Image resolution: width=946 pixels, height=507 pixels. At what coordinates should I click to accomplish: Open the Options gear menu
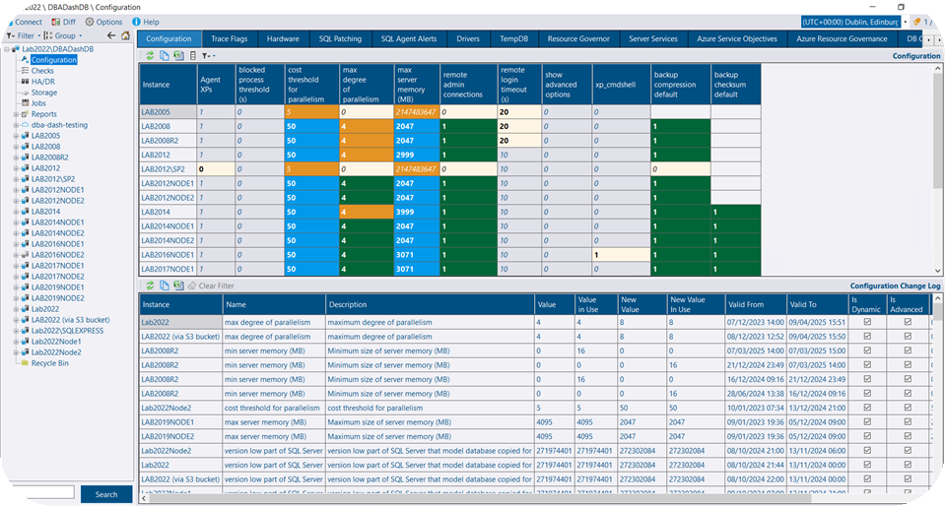[x=103, y=22]
